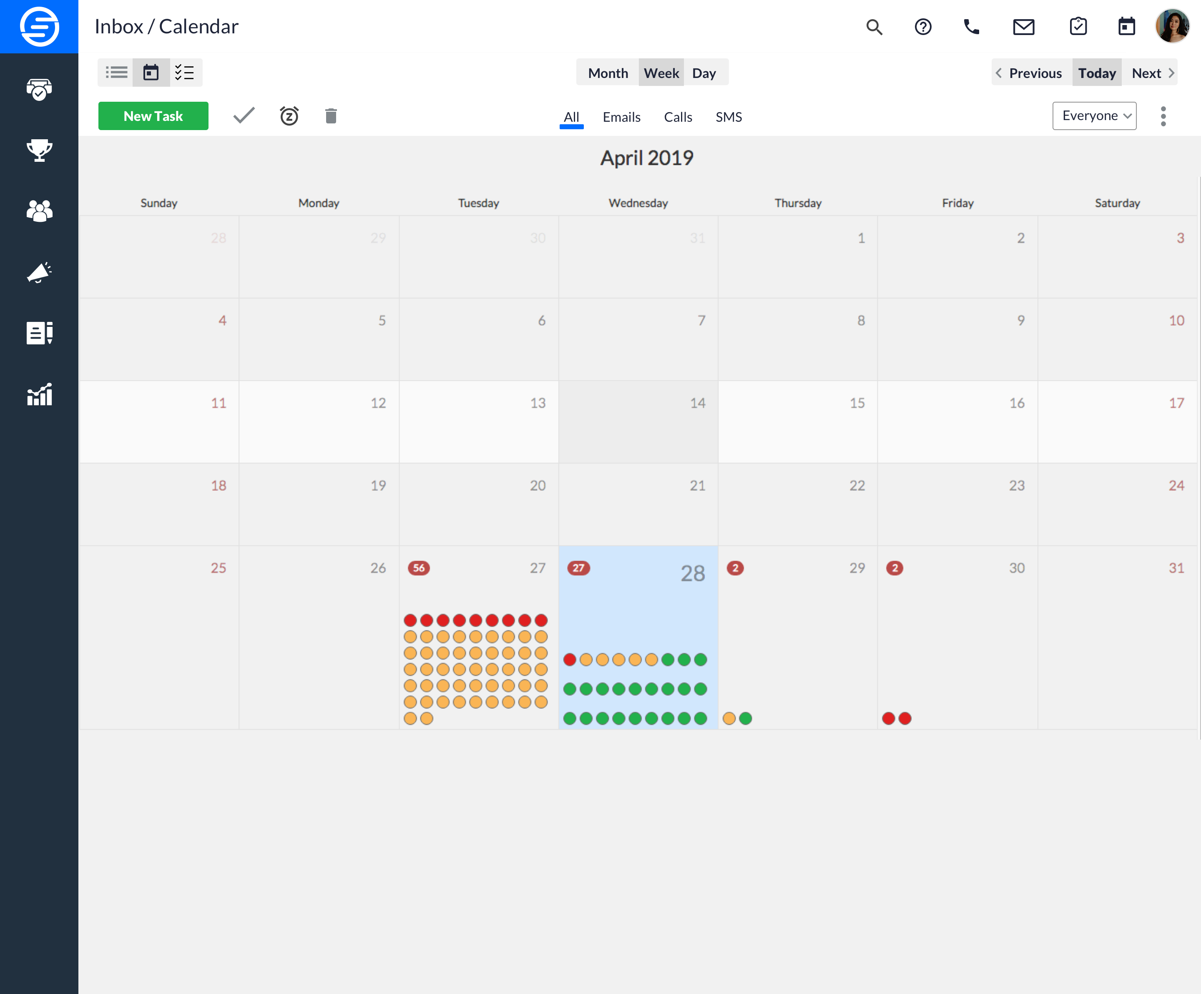The width and height of the screenshot is (1201, 994).
Task: Select the snooze alarm icon in toolbar
Action: click(289, 115)
